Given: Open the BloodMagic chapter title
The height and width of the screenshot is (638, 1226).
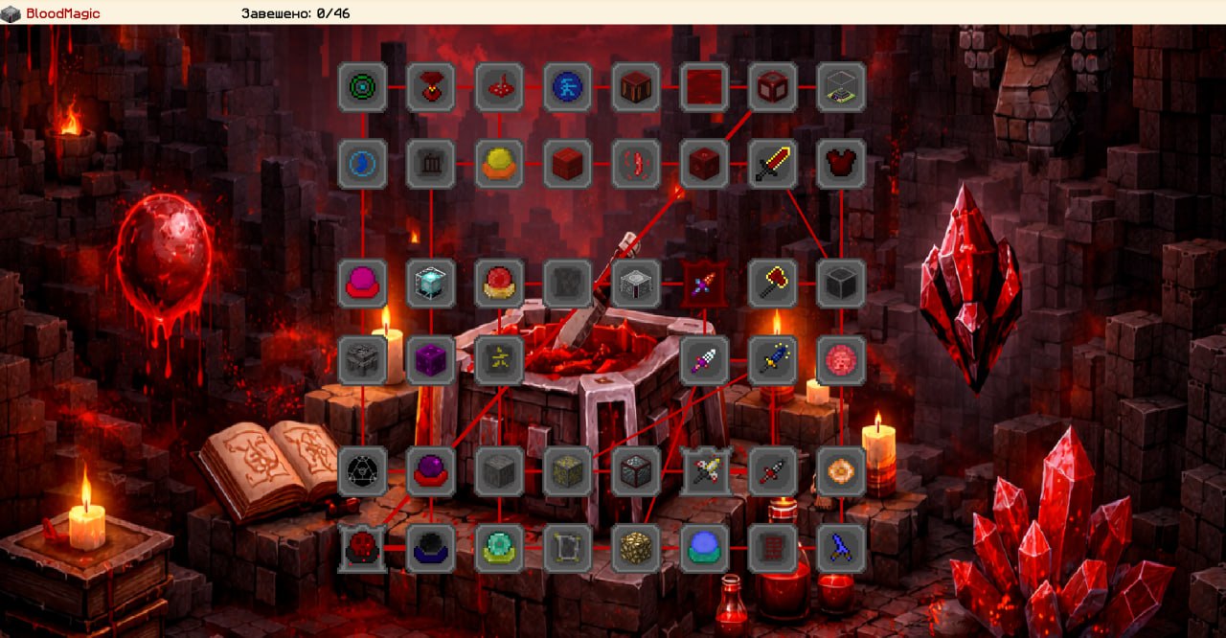Looking at the screenshot, I should 62,13.
